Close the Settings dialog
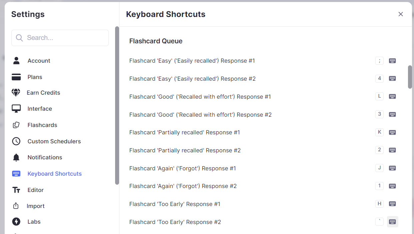414x234 pixels. (x=401, y=14)
